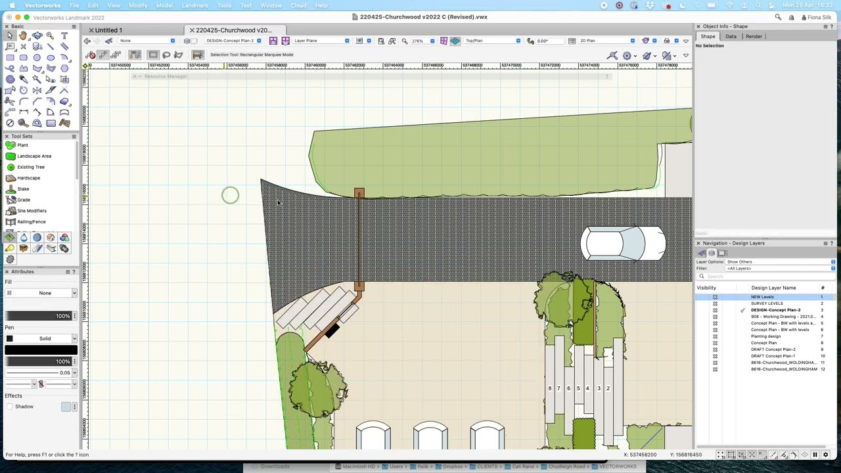Image resolution: width=841 pixels, height=473 pixels.
Task: Open the Design Layers tab icon in Navigation
Action: click(x=712, y=253)
